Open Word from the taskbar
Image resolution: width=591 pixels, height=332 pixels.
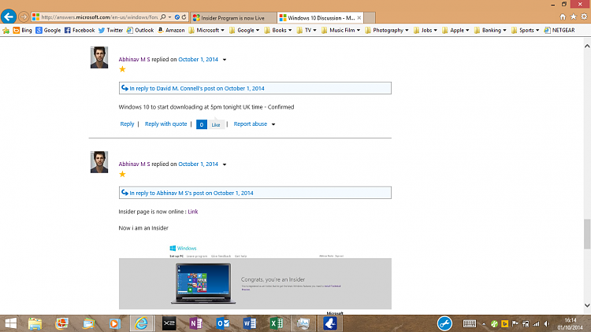click(x=250, y=323)
